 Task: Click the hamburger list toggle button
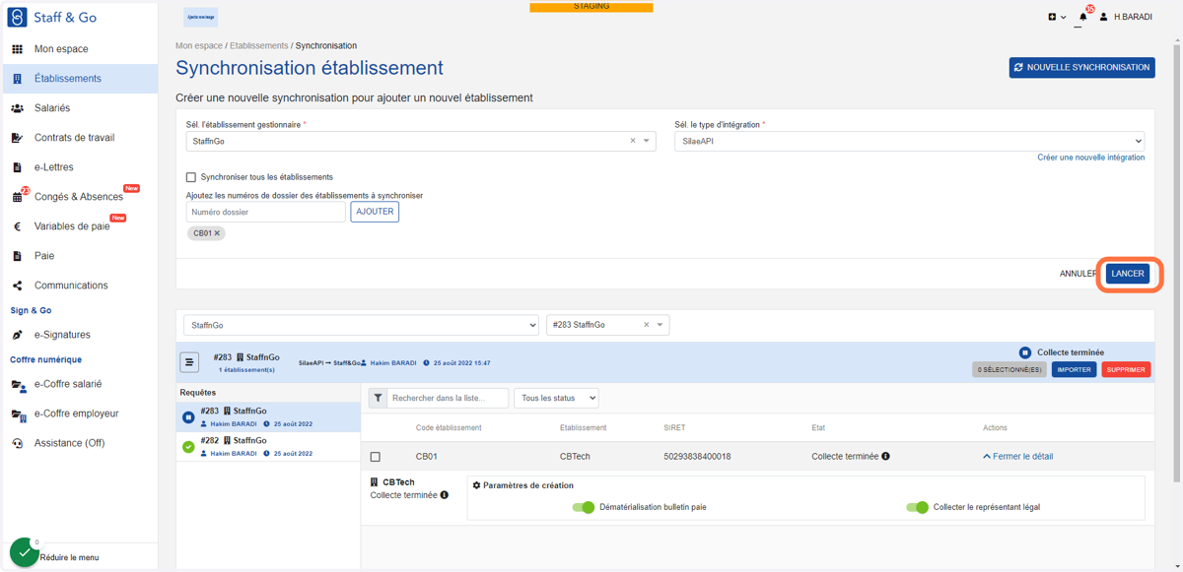click(x=189, y=362)
